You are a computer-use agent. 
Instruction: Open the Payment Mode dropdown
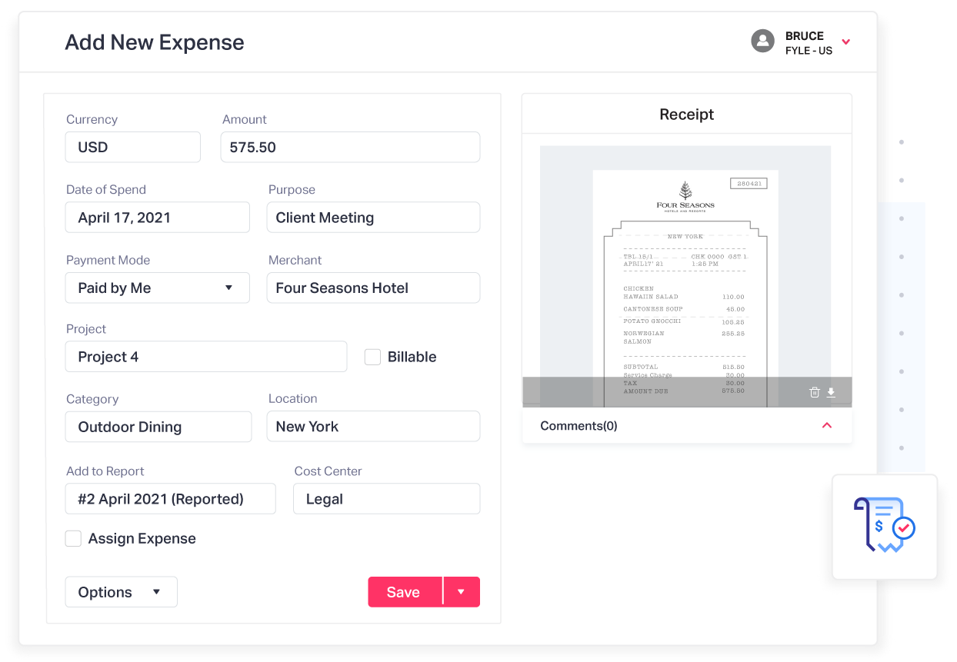point(158,288)
